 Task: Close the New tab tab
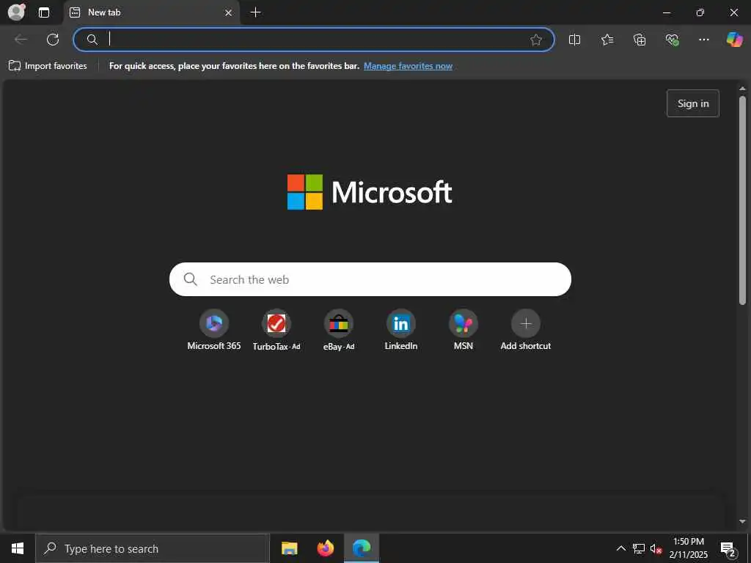click(x=229, y=12)
